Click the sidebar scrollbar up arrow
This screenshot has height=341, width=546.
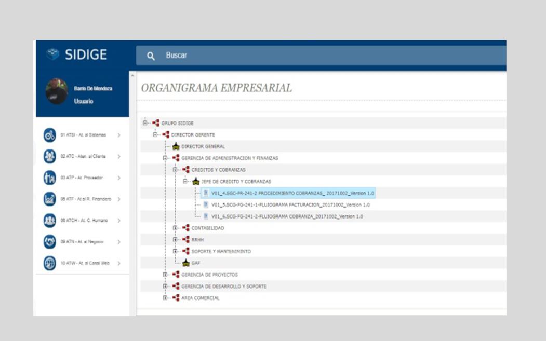point(132,75)
